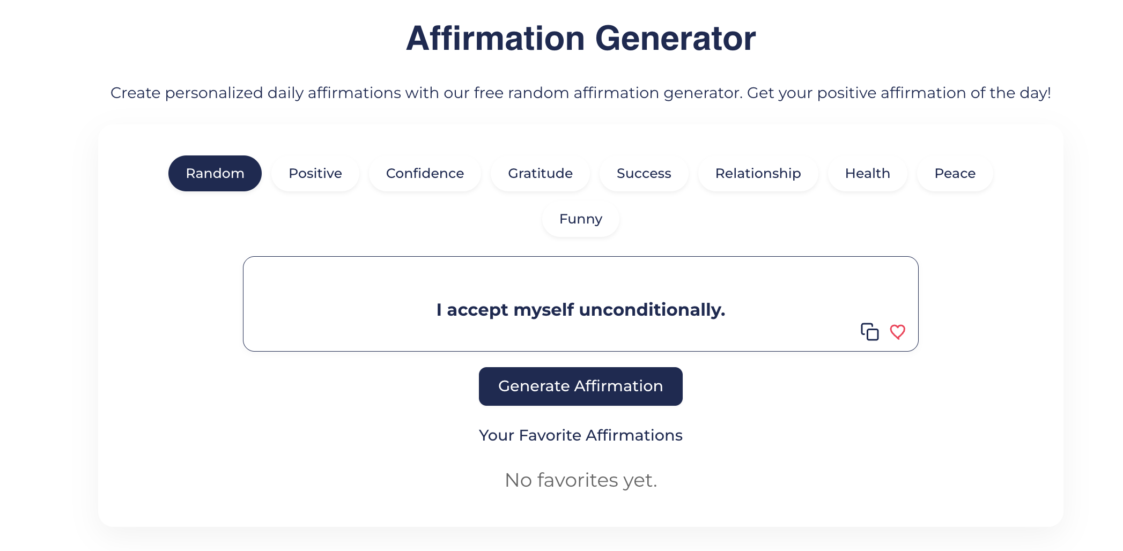
Task: Click the Affirmation Generator title
Action: (x=580, y=38)
